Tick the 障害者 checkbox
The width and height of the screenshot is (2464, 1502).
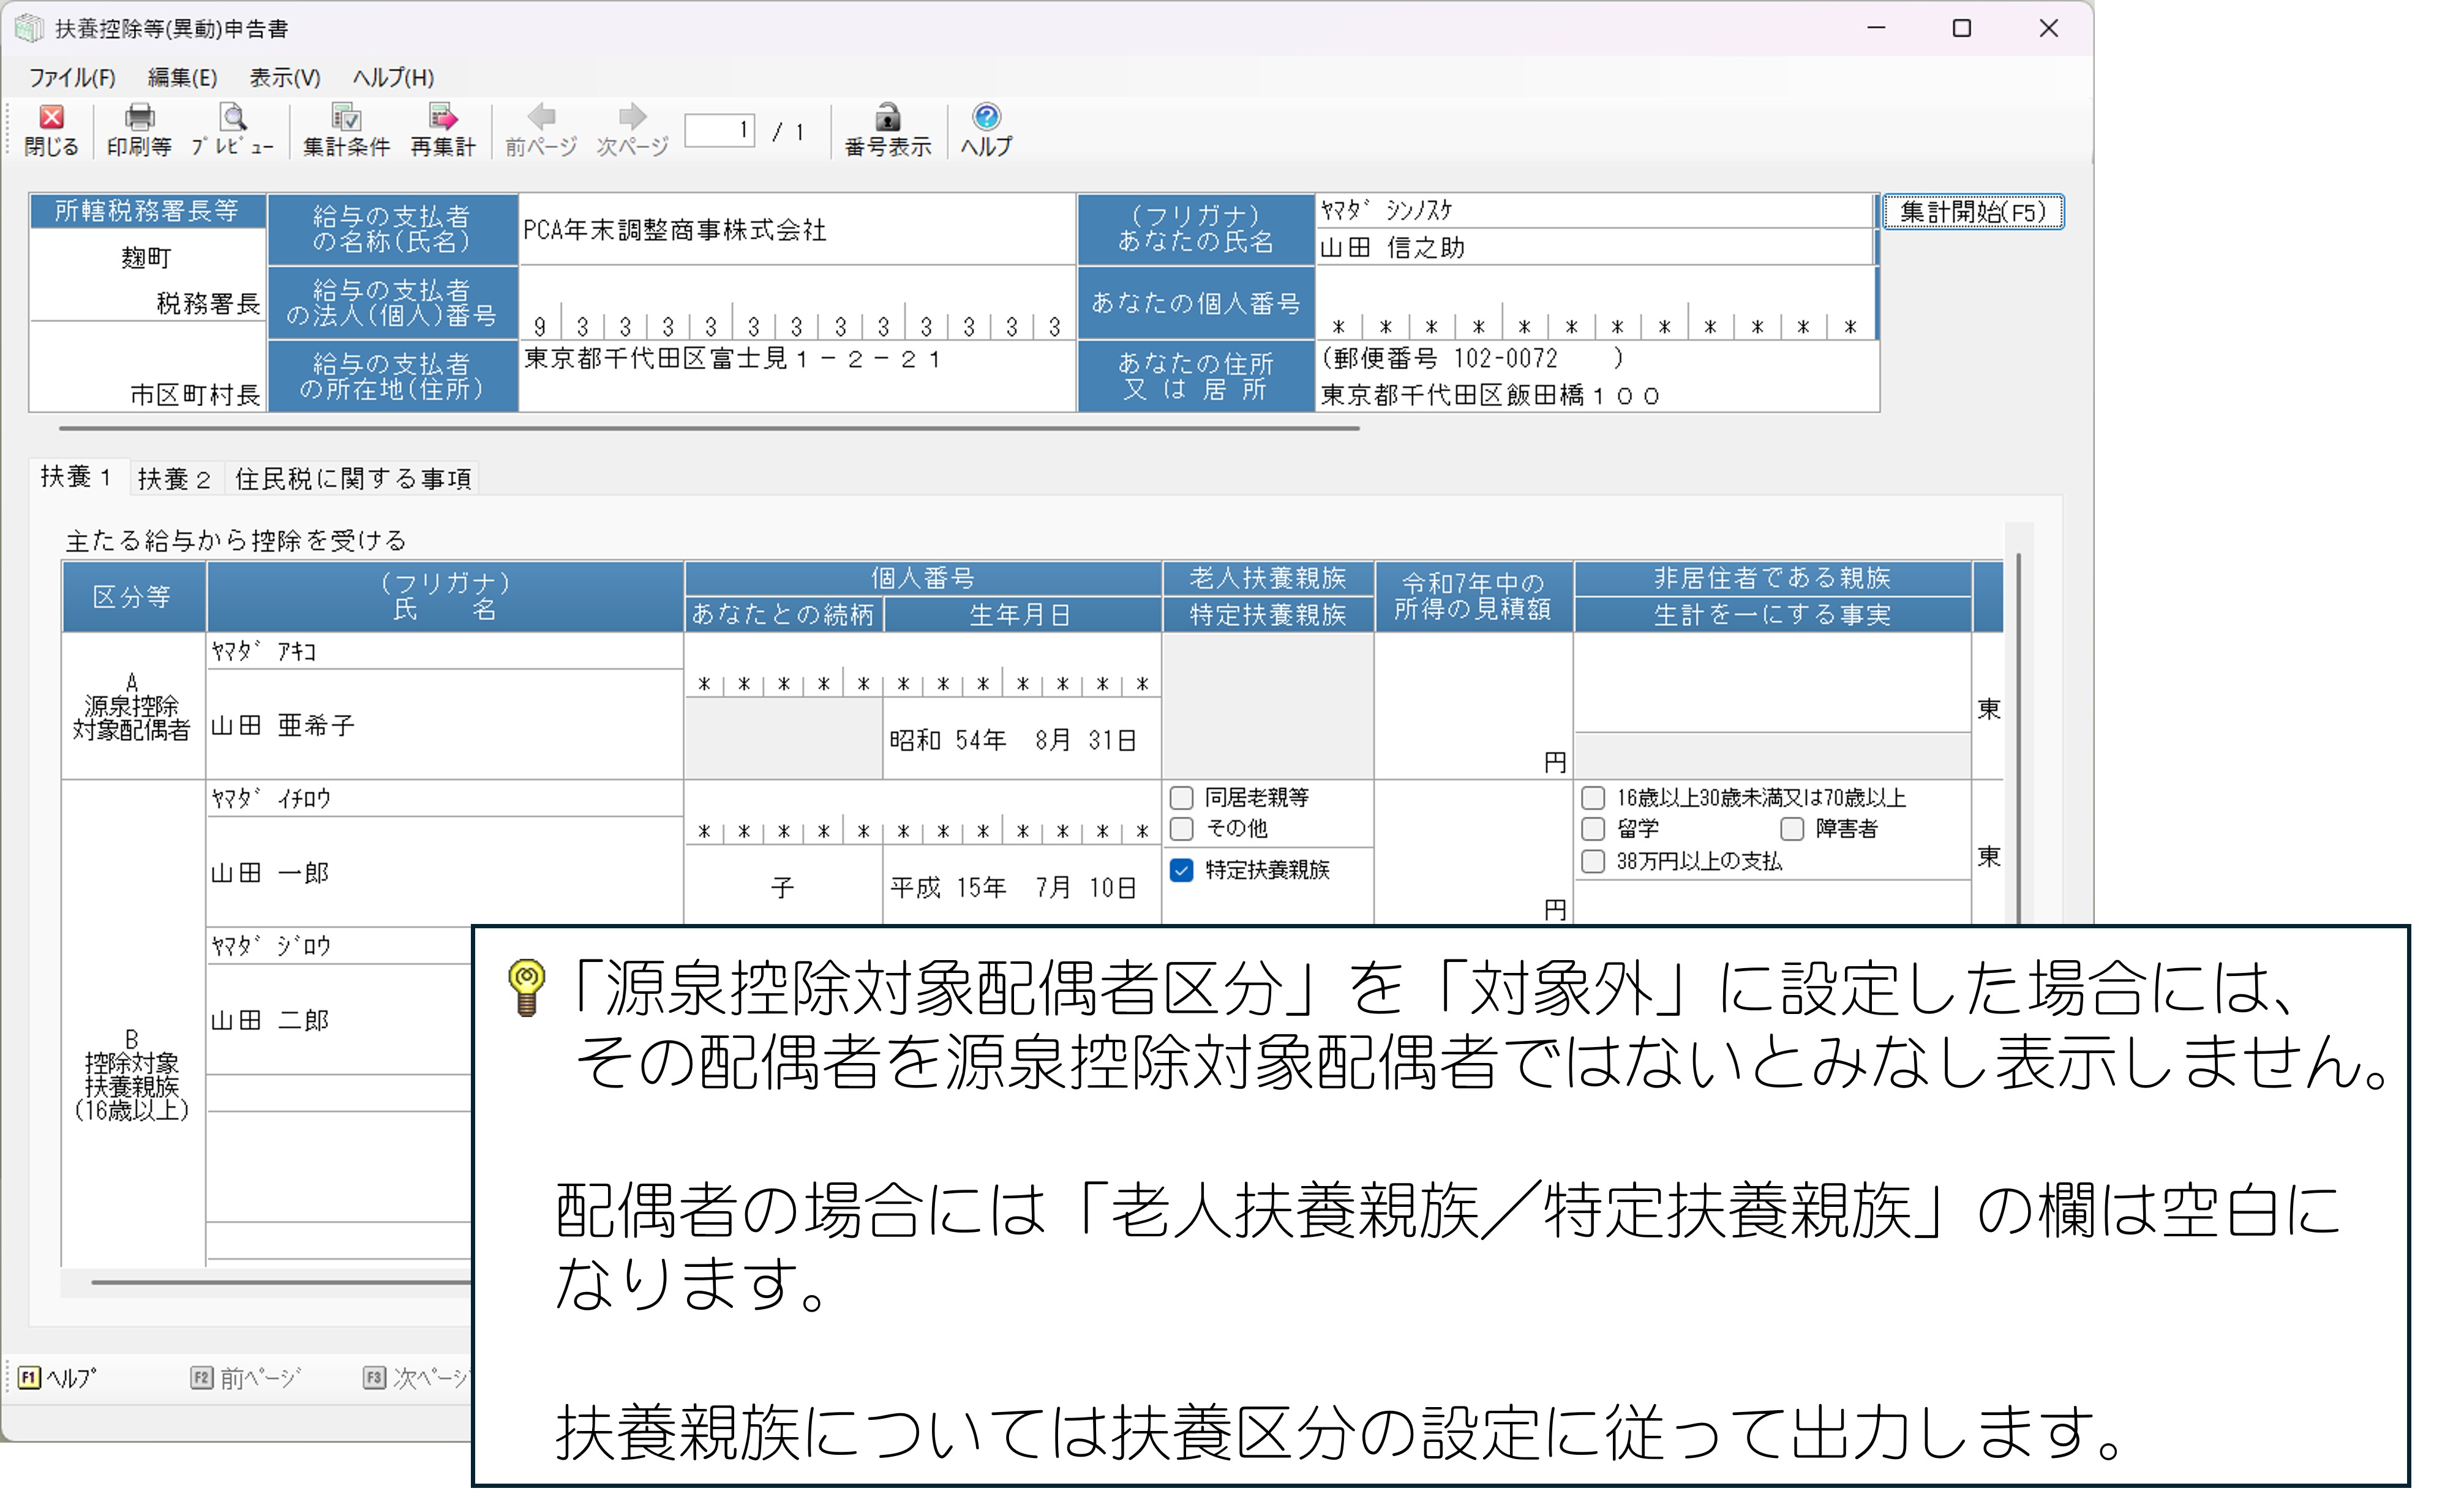(1792, 829)
